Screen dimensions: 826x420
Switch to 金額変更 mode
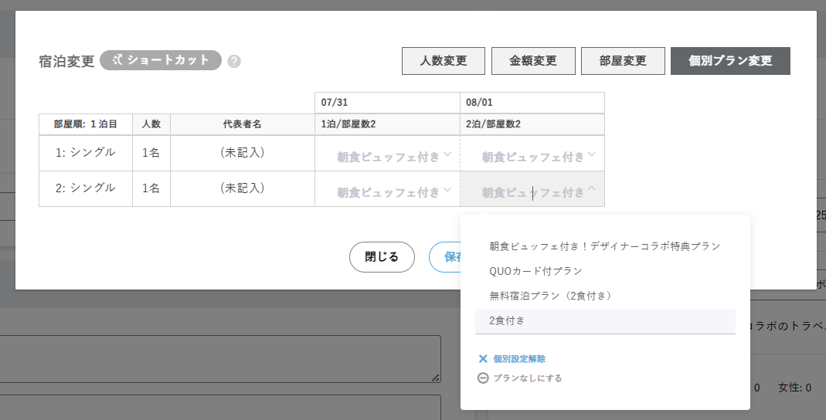point(533,61)
